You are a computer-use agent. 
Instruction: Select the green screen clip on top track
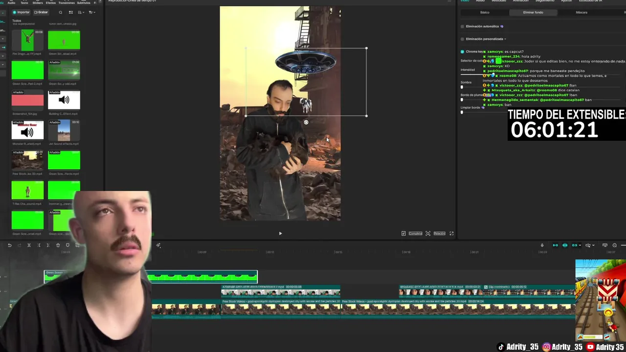tap(151, 277)
